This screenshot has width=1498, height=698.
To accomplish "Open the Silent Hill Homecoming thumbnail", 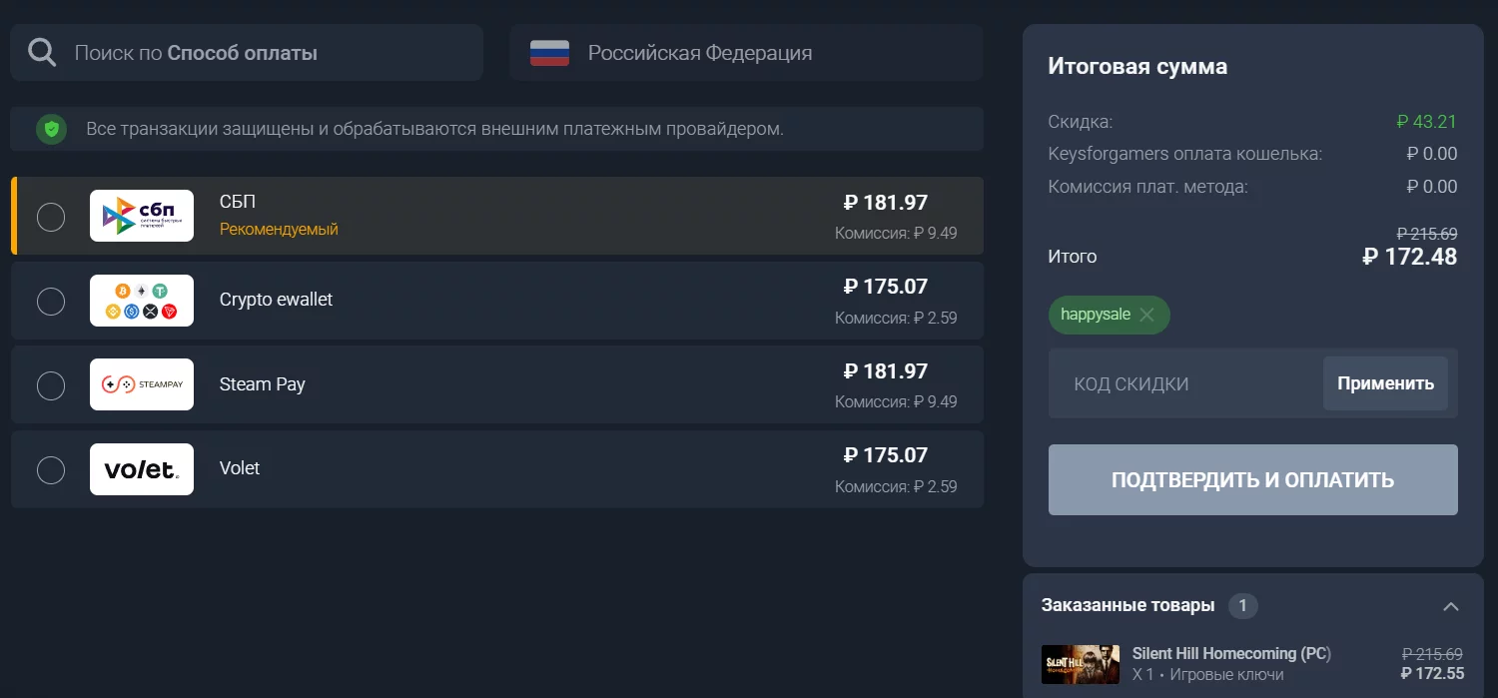I will click(x=1080, y=664).
